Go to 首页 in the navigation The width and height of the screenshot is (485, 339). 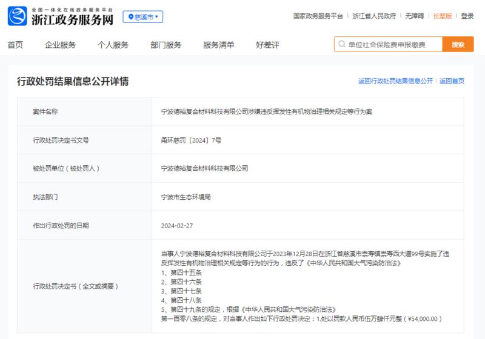tap(16, 45)
